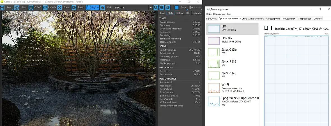Open the Файл menu in Task Manager
Image resolution: width=331 pixels, height=126 pixels.
[x=209, y=14]
